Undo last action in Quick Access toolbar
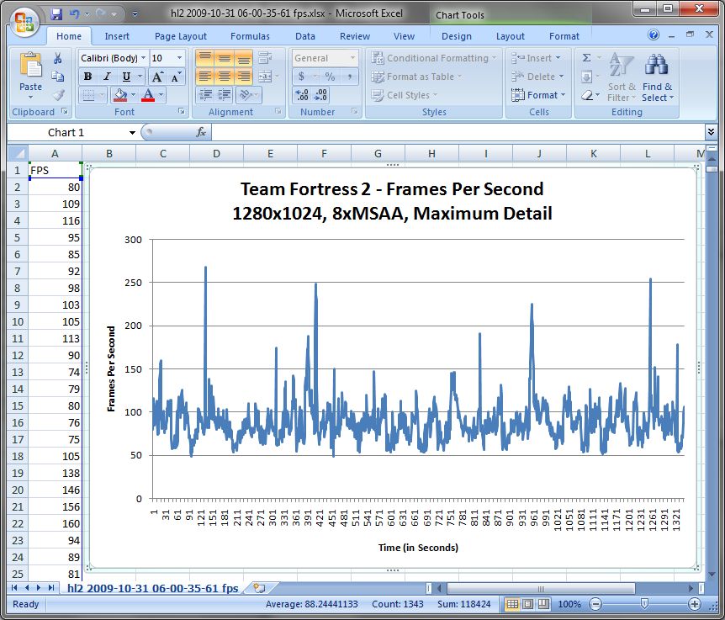Screen dimensions: 725x620 tap(74, 13)
